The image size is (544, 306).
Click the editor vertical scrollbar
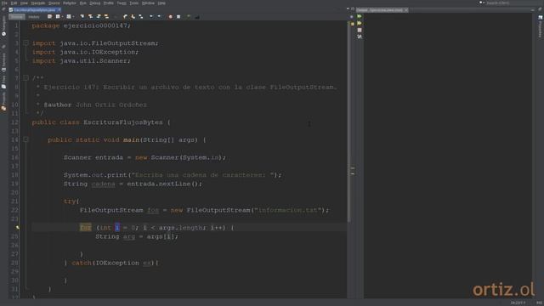[348, 122]
